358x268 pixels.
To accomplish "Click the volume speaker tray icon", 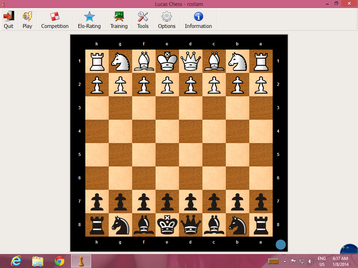I will [x=310, y=261].
